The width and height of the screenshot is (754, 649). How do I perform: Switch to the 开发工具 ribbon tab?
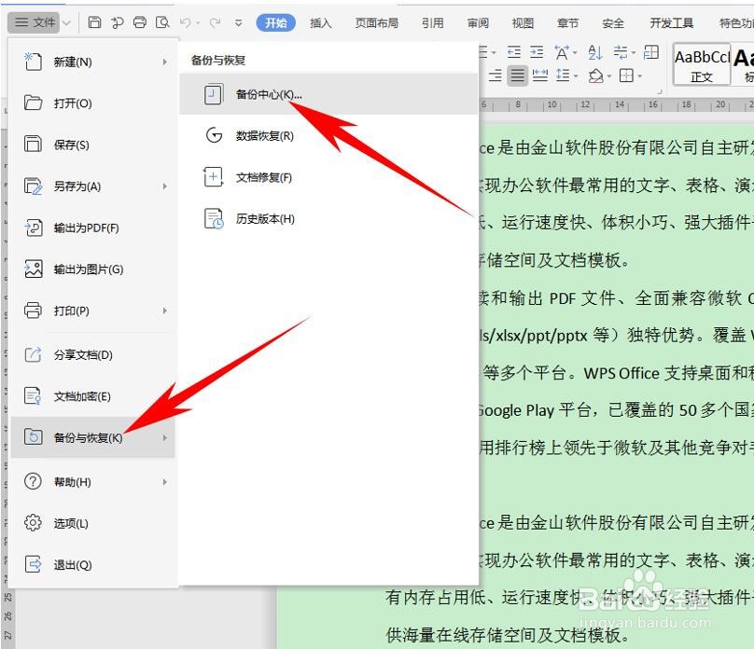671,22
